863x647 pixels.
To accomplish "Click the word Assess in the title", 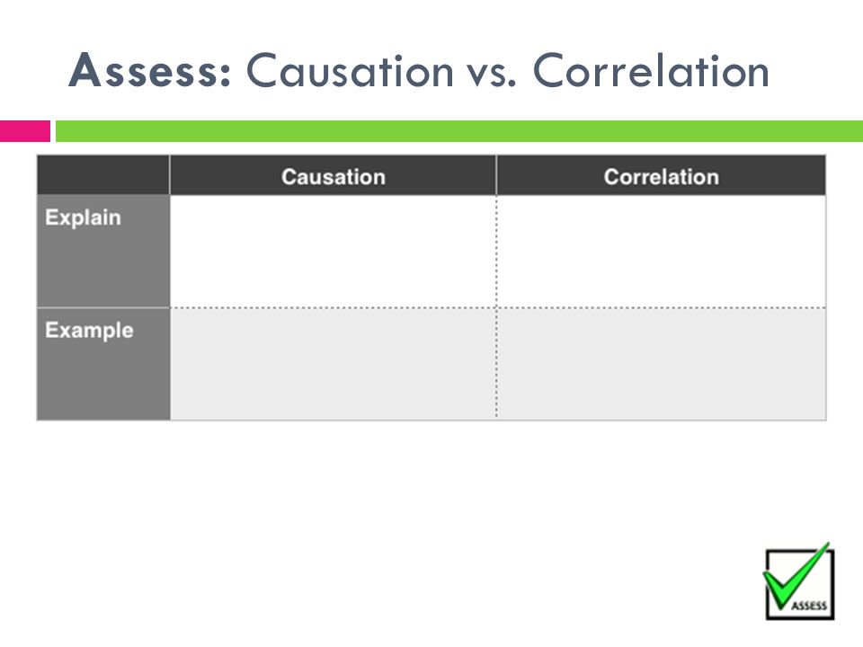I will click(150, 70).
